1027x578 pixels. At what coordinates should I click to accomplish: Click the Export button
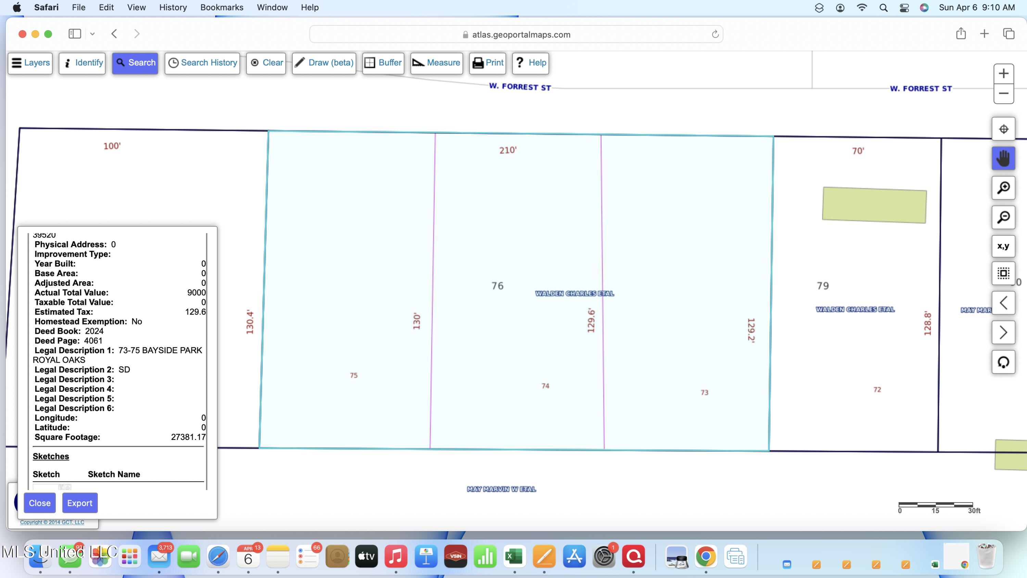pyautogui.click(x=80, y=503)
